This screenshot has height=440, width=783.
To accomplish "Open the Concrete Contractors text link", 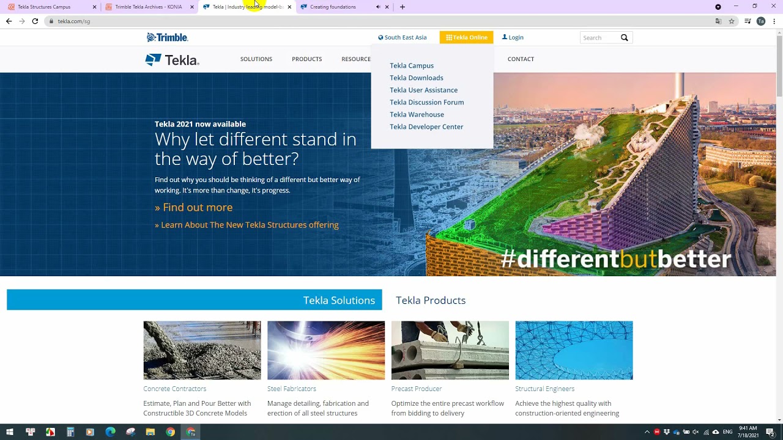I will (x=174, y=389).
